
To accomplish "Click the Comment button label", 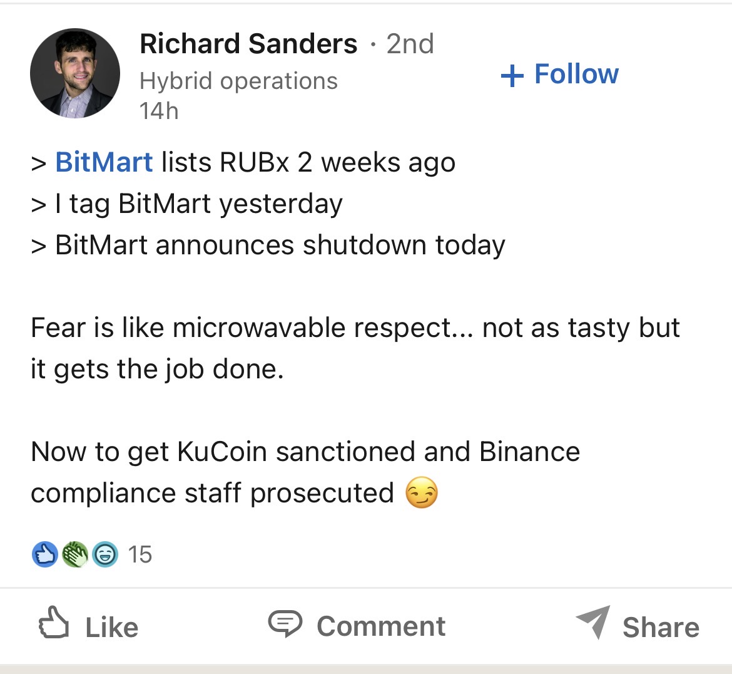I will 381,626.
